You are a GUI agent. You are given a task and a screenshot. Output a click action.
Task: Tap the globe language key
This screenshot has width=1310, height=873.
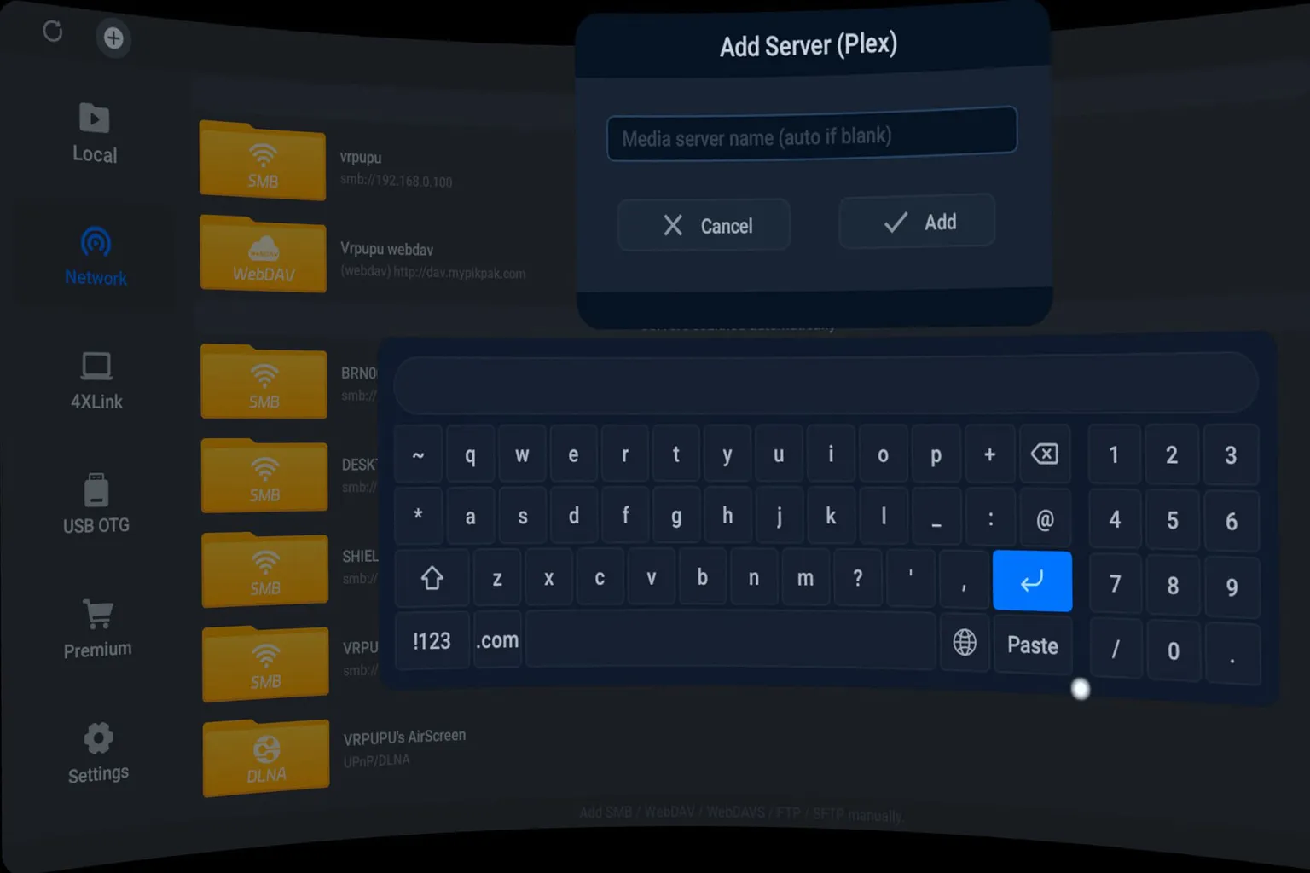[965, 642]
